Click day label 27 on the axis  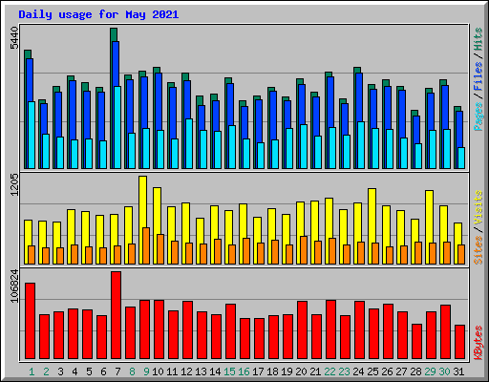coord(401,371)
